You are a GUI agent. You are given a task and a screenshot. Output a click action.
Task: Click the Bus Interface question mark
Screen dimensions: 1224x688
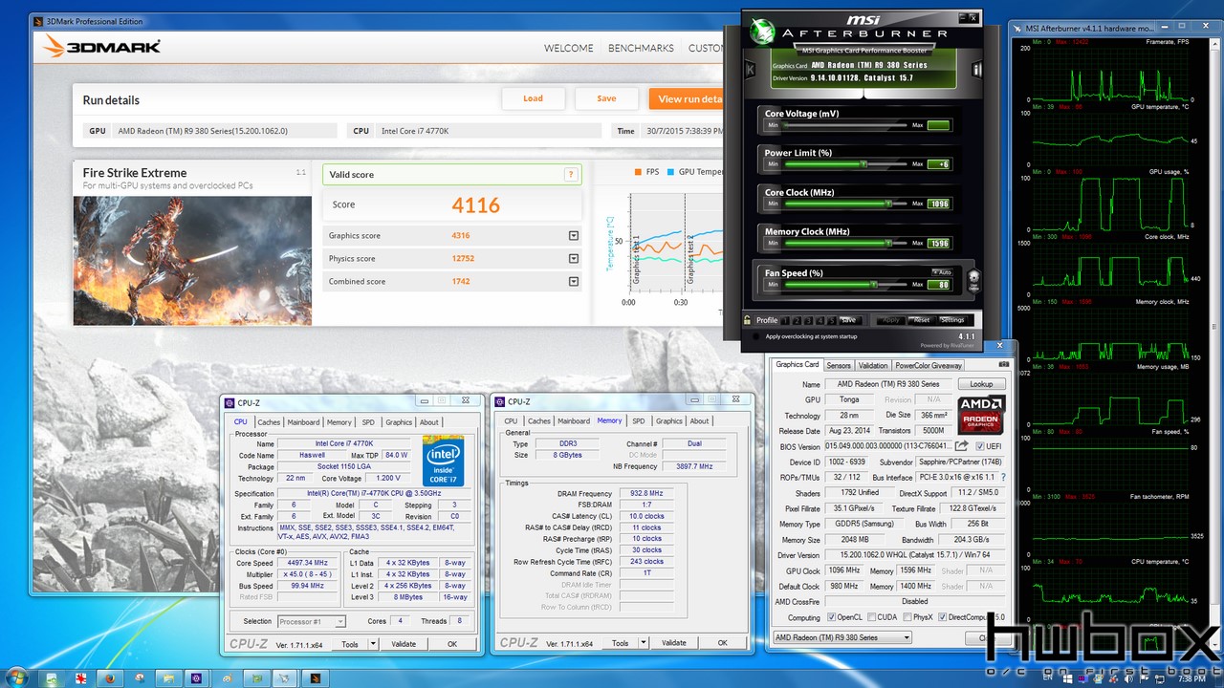[x=1003, y=477]
